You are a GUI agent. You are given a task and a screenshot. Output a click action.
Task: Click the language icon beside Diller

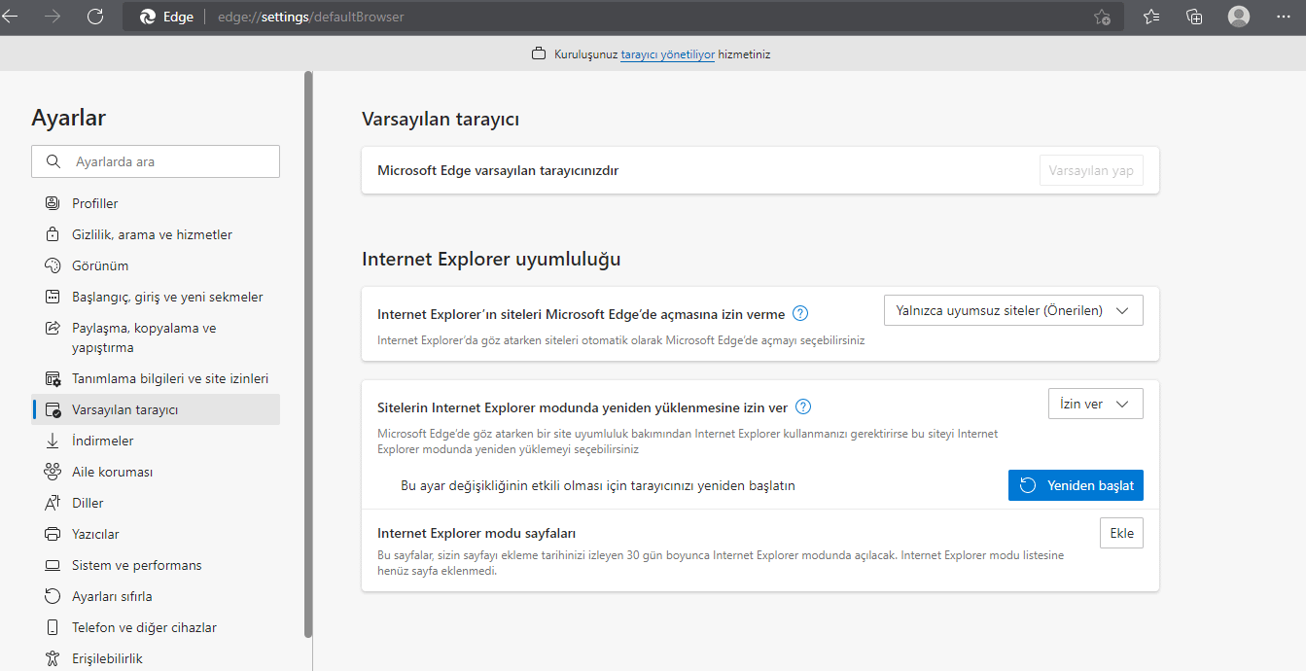tap(53, 503)
